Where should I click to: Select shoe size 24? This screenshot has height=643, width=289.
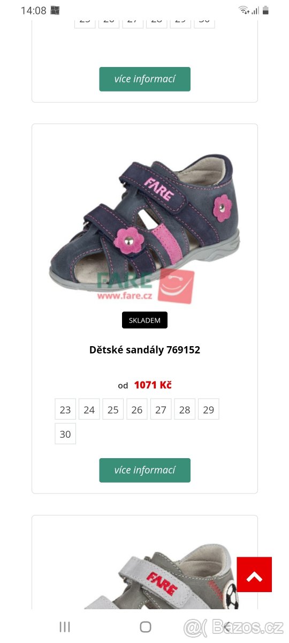point(89,409)
